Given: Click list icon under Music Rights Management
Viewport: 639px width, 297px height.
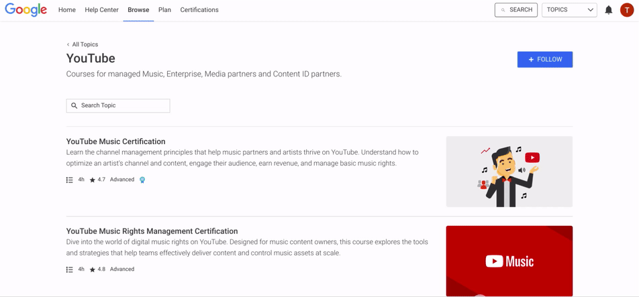Looking at the screenshot, I should click(70, 270).
